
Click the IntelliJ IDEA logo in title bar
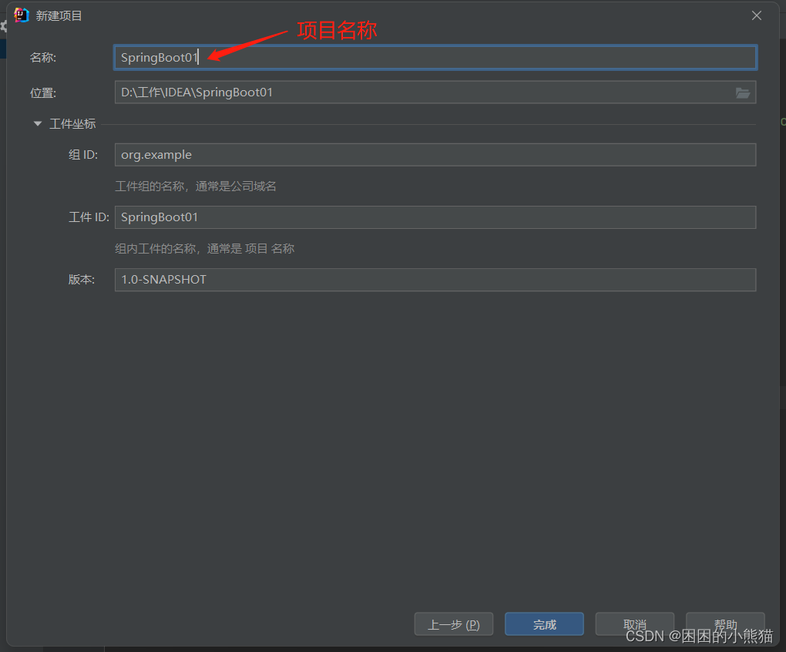22,15
